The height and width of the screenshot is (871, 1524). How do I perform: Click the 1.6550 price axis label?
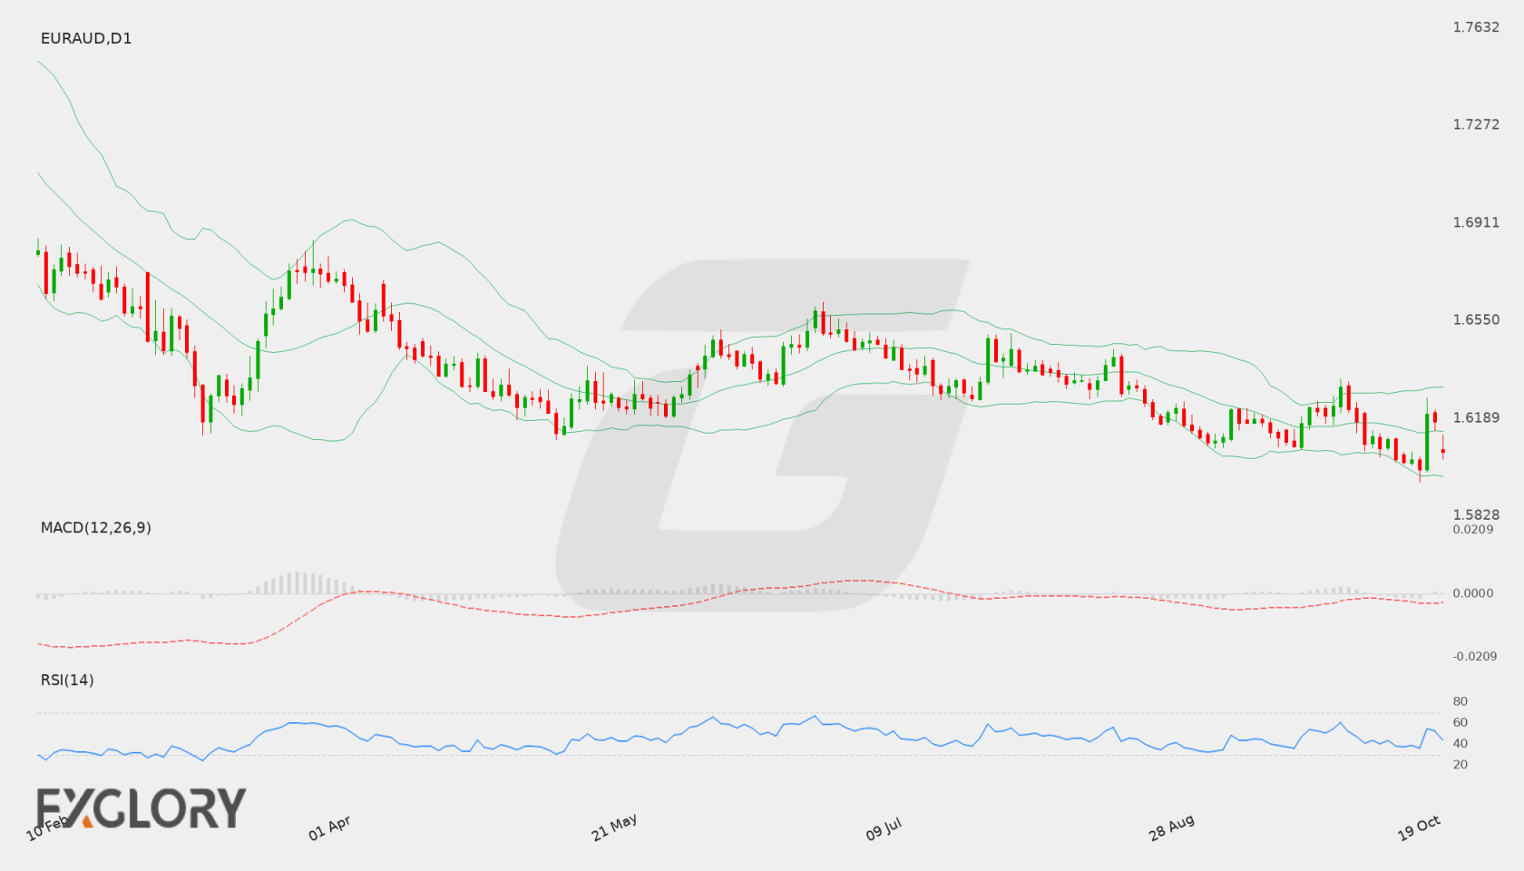[x=1476, y=319]
